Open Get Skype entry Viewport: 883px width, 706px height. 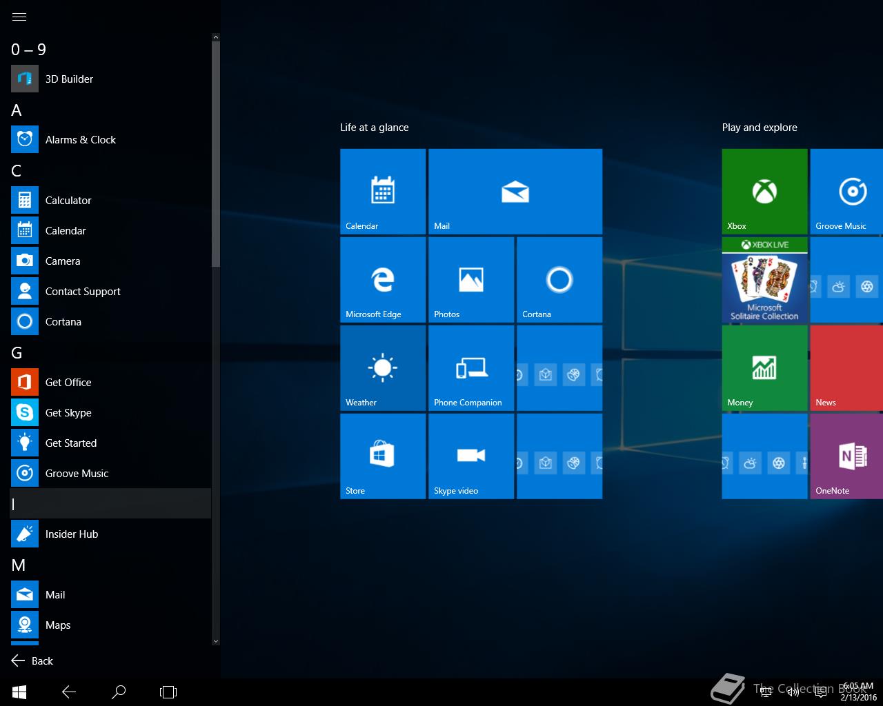[110, 412]
